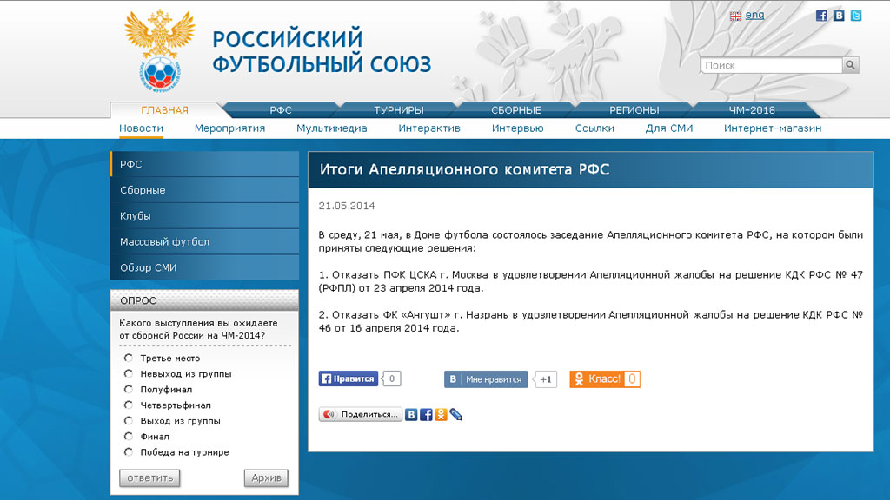Click the Russian Football Union eagle logo
The height and width of the screenshot is (500, 890).
(x=160, y=51)
